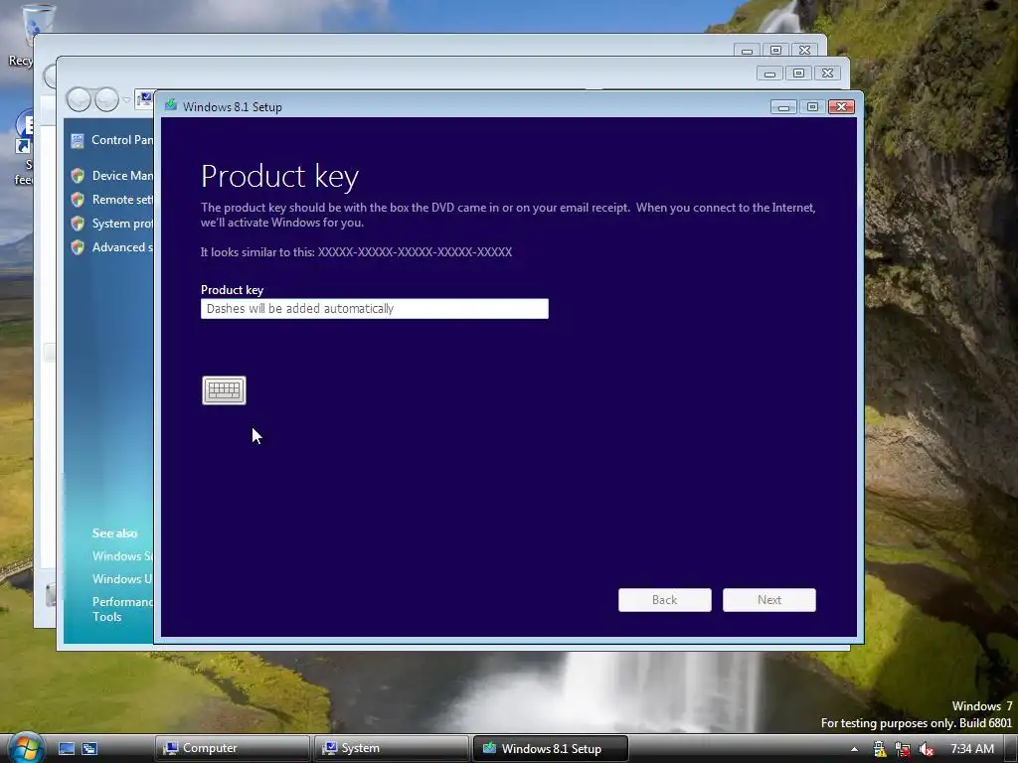Click the muted volume tray icon
1018x763 pixels.
tap(927, 749)
